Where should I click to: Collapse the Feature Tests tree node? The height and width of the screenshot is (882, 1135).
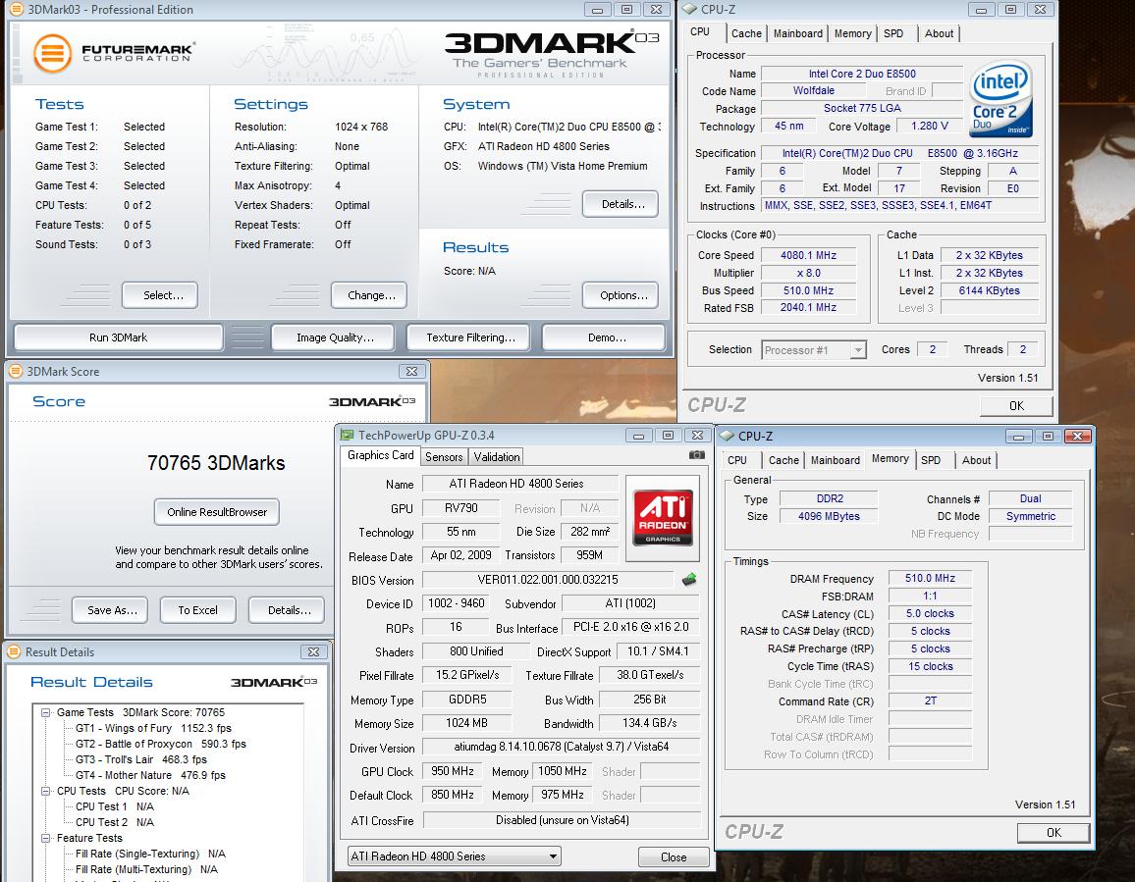point(45,838)
